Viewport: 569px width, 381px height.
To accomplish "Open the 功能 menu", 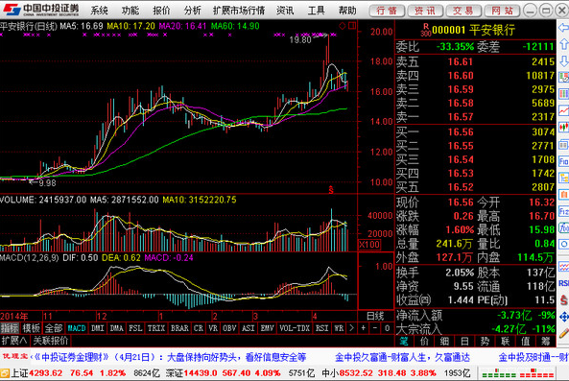I will (x=130, y=11).
